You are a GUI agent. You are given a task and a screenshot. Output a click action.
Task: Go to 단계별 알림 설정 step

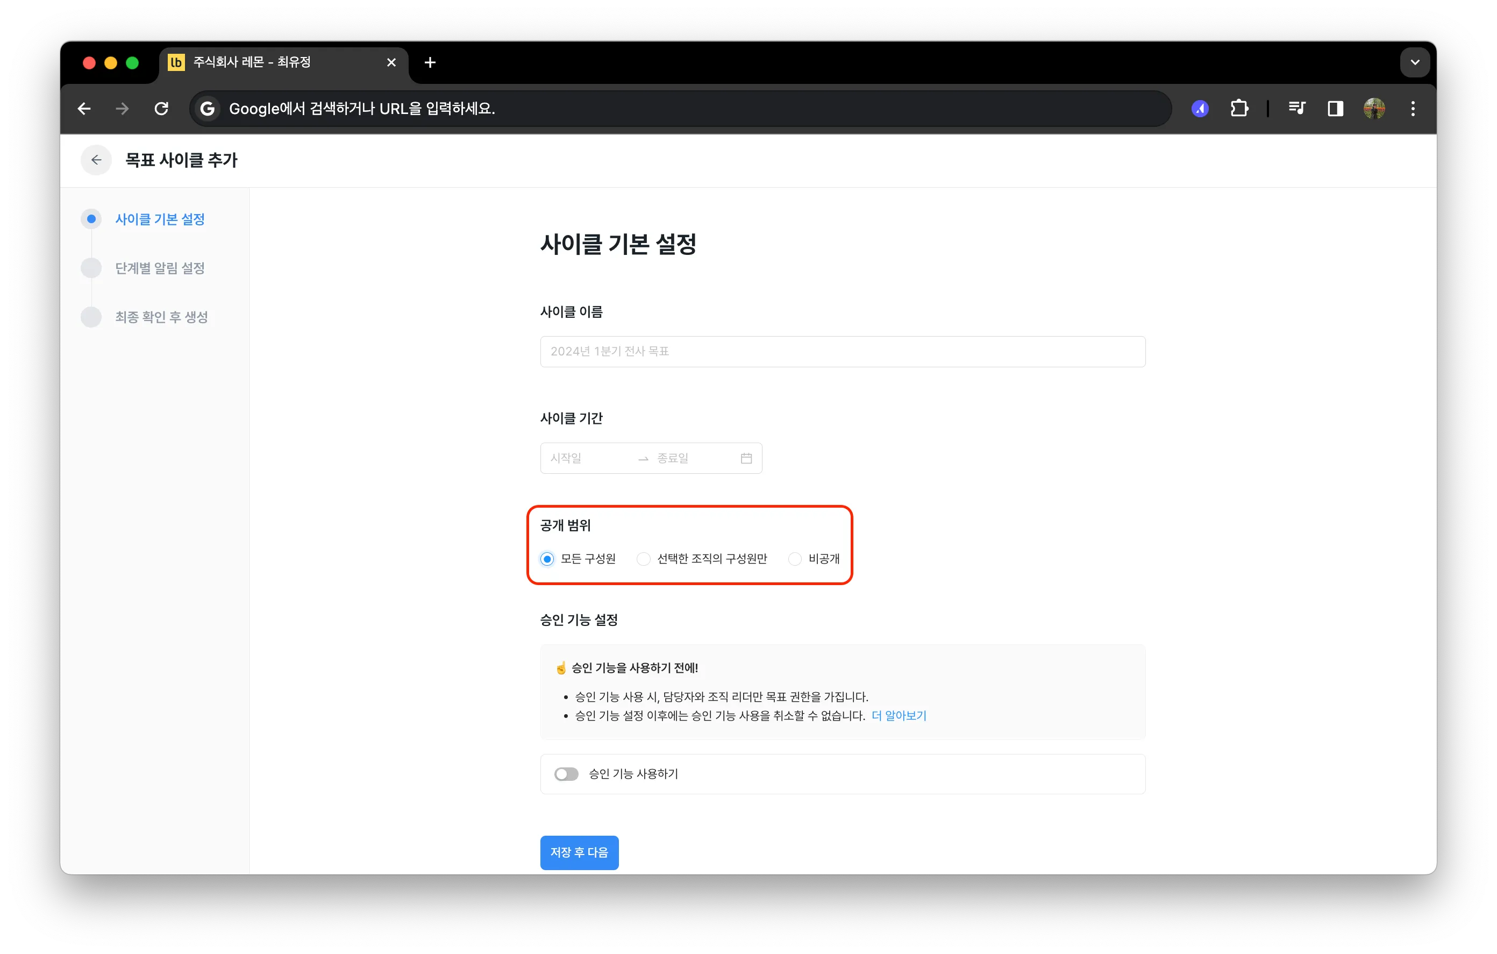160,268
